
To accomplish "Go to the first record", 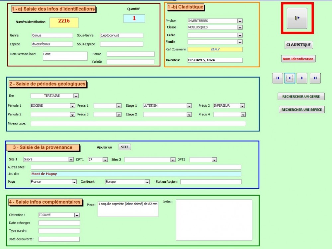I will 278,78.
